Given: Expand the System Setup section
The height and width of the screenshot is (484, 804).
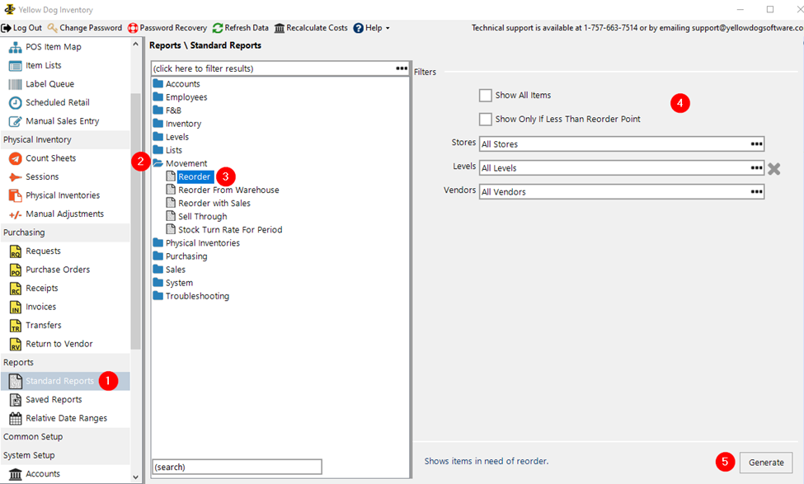Looking at the screenshot, I should [65, 455].
